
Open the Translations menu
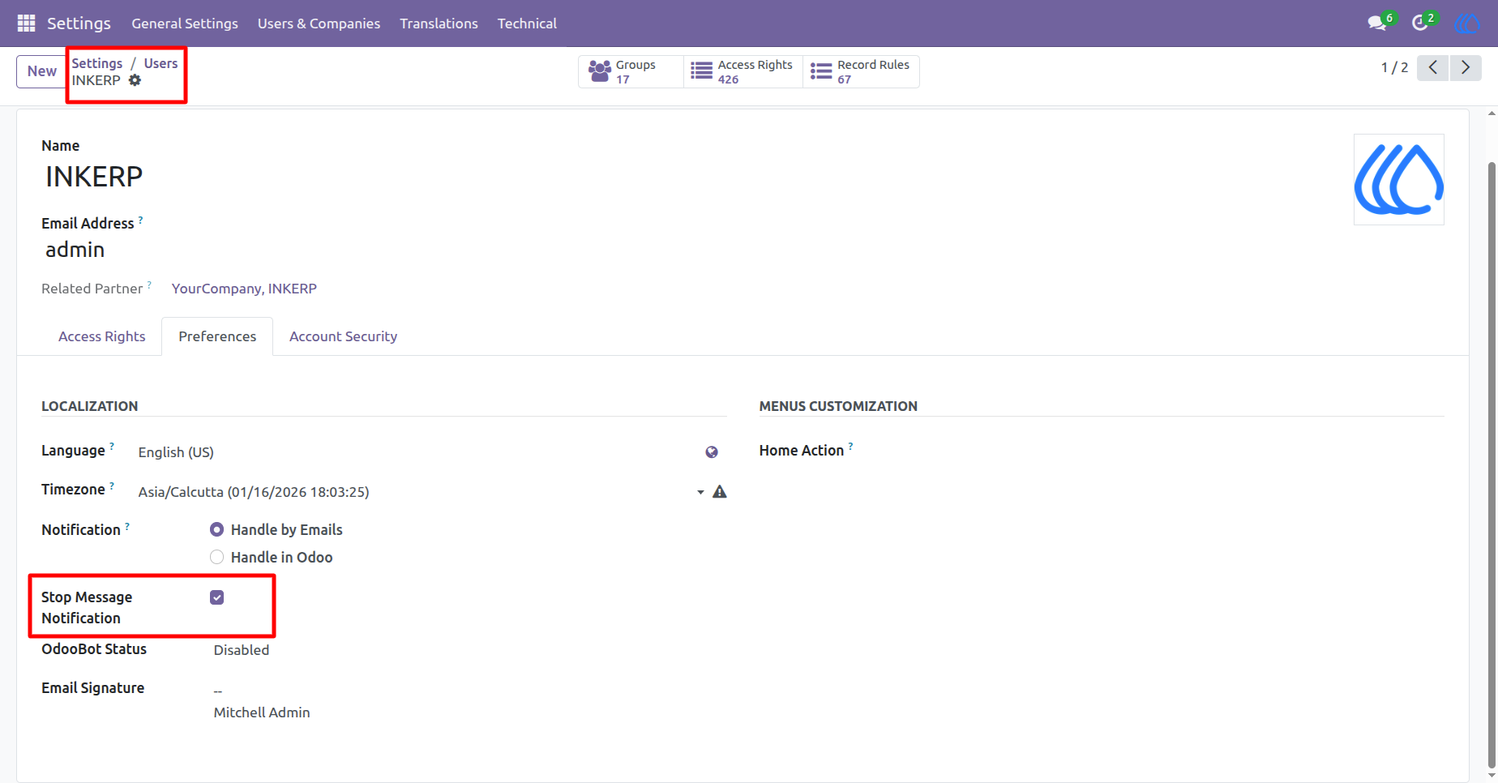[439, 24]
